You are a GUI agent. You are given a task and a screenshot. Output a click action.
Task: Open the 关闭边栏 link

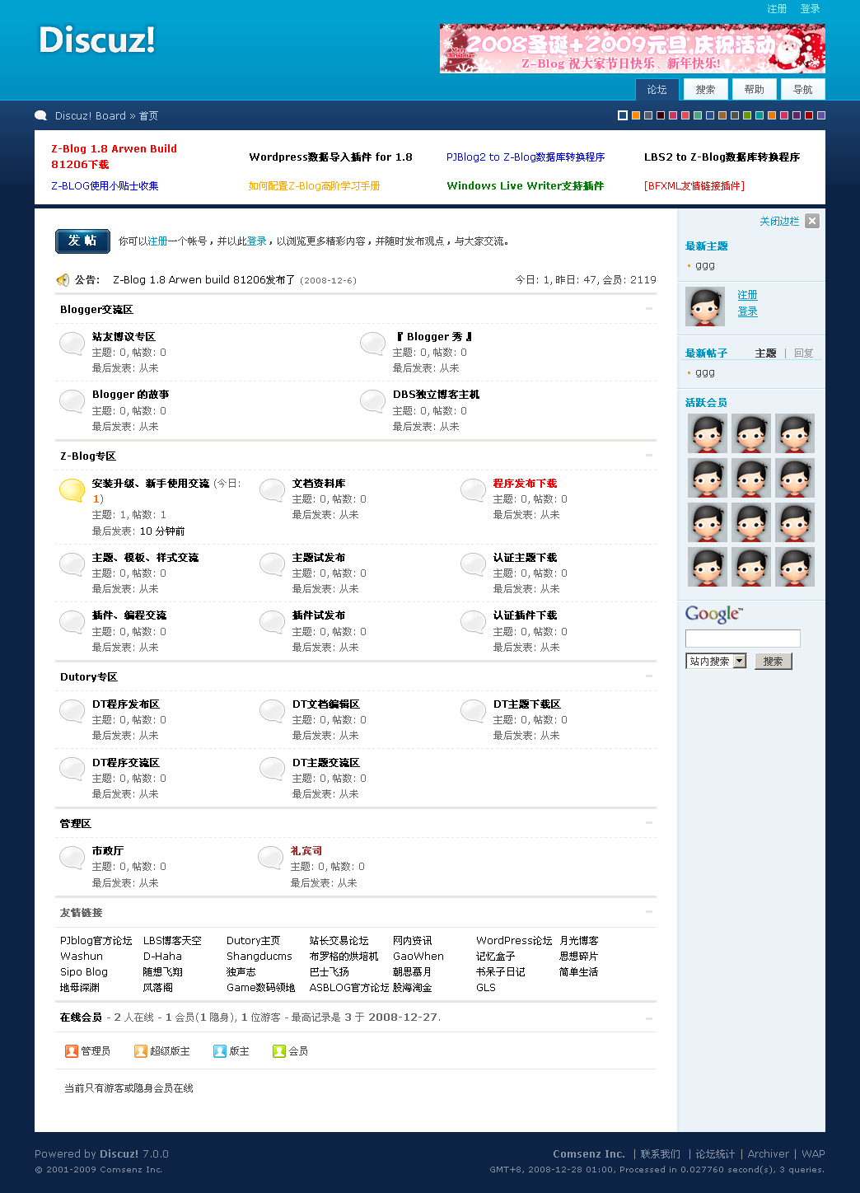[x=779, y=222]
